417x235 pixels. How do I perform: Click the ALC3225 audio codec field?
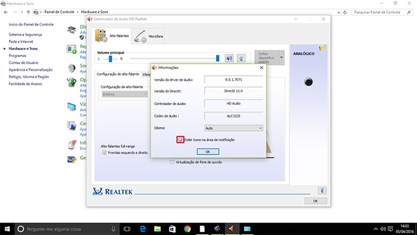(x=234, y=116)
